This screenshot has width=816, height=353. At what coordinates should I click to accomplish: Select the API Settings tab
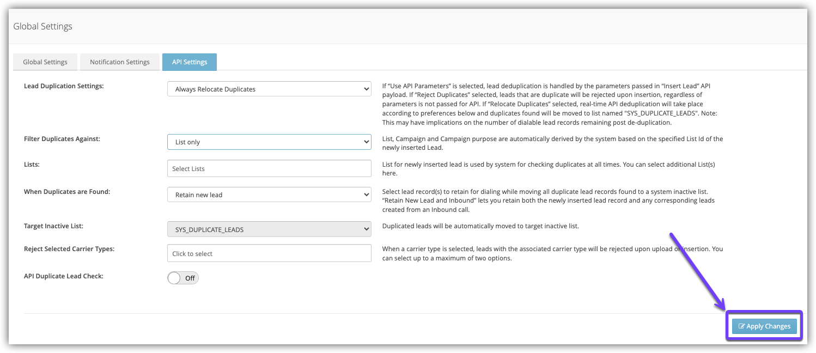[x=190, y=62]
